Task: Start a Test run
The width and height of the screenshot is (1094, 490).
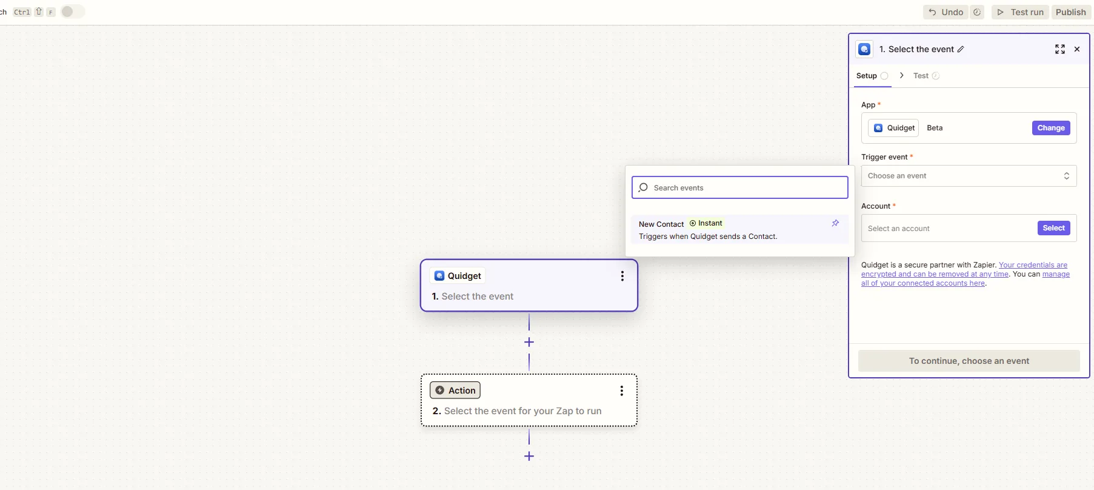Action: pos(1020,12)
